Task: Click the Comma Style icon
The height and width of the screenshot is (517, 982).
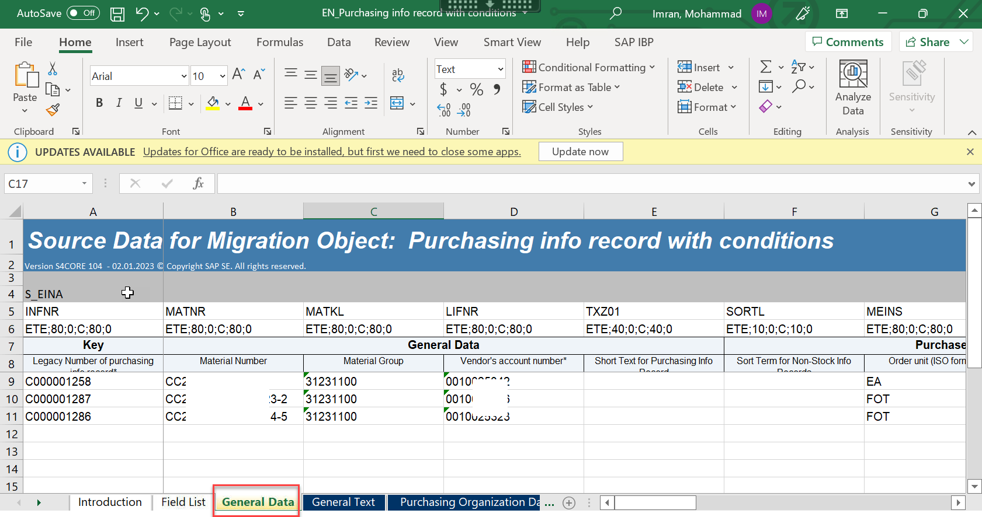Action: (x=497, y=89)
